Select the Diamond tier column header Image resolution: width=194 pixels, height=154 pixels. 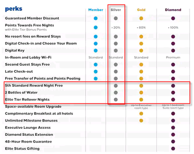click(x=173, y=10)
